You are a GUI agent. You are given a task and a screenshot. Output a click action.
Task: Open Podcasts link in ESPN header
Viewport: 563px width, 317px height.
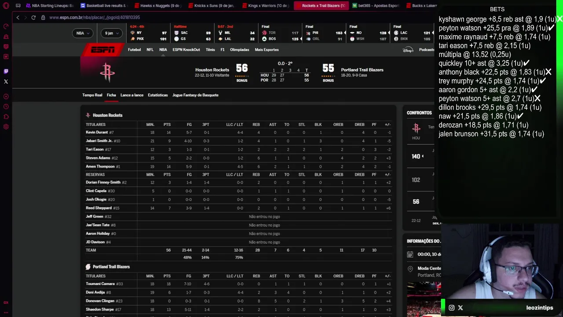tap(427, 50)
